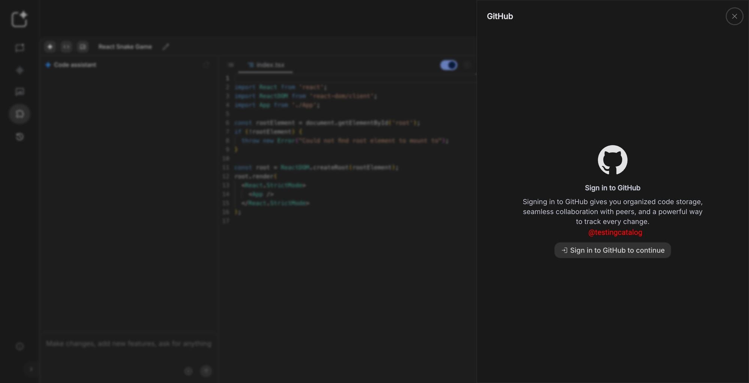Click the app logo at top left

pyautogui.click(x=19, y=19)
